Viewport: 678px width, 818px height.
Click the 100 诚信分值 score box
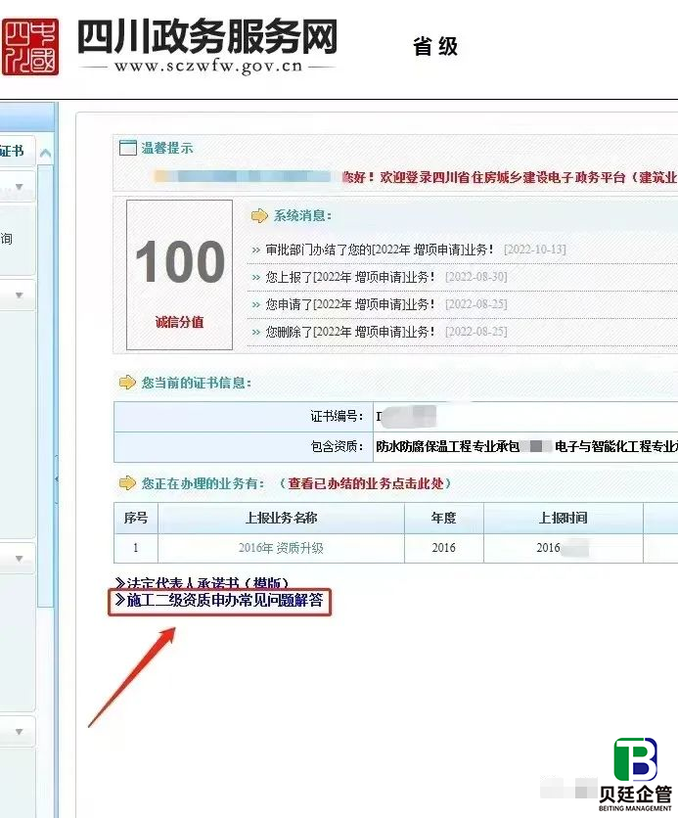coord(179,275)
